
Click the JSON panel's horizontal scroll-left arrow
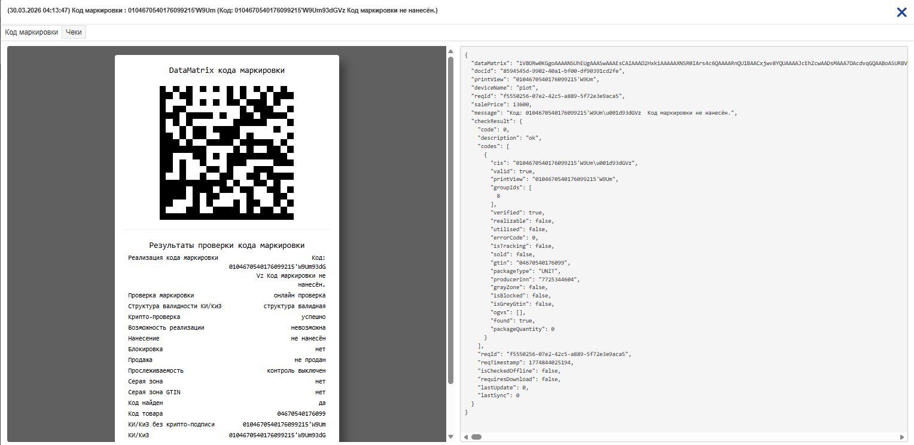point(466,437)
